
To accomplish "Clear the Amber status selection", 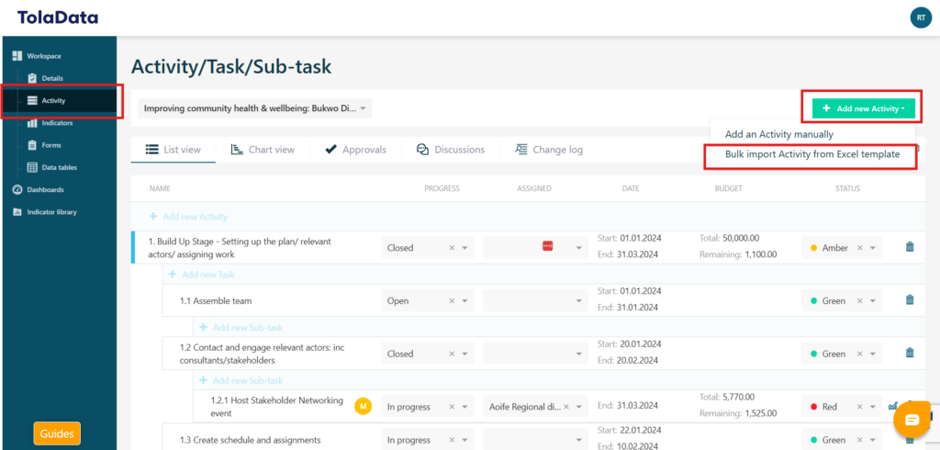I will click(859, 248).
